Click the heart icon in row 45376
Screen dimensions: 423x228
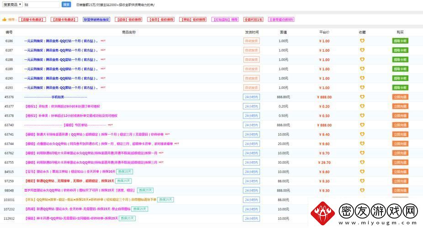pos(362,97)
